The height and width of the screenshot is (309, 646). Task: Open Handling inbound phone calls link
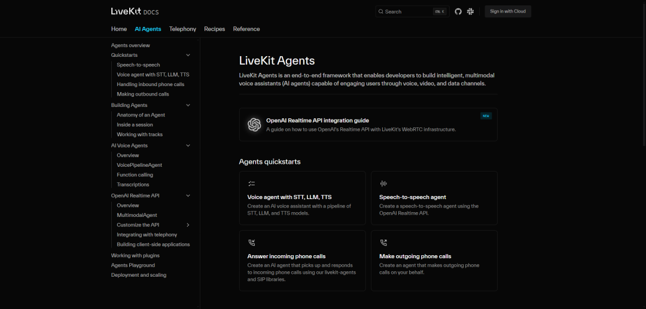(x=150, y=84)
